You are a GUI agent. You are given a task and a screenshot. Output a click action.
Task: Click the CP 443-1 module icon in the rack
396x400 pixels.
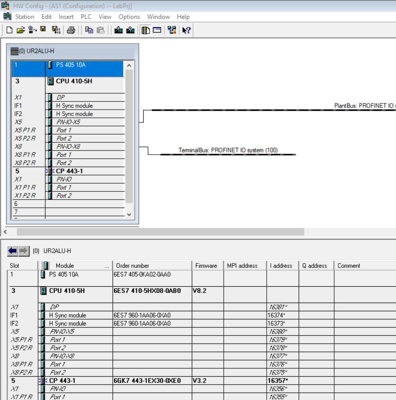click(50, 171)
